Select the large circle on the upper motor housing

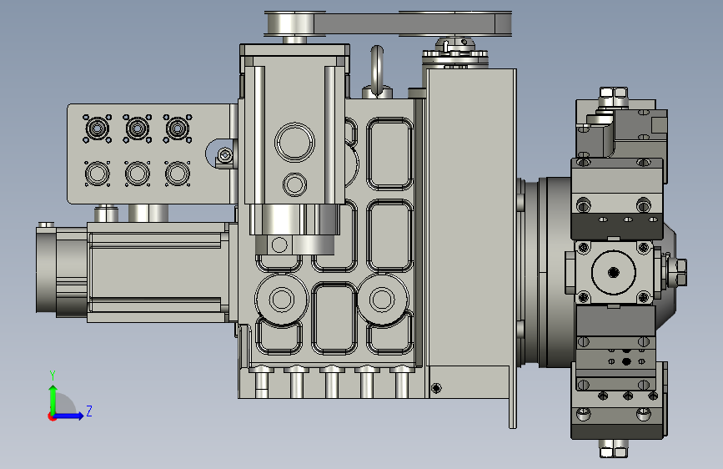(294, 142)
